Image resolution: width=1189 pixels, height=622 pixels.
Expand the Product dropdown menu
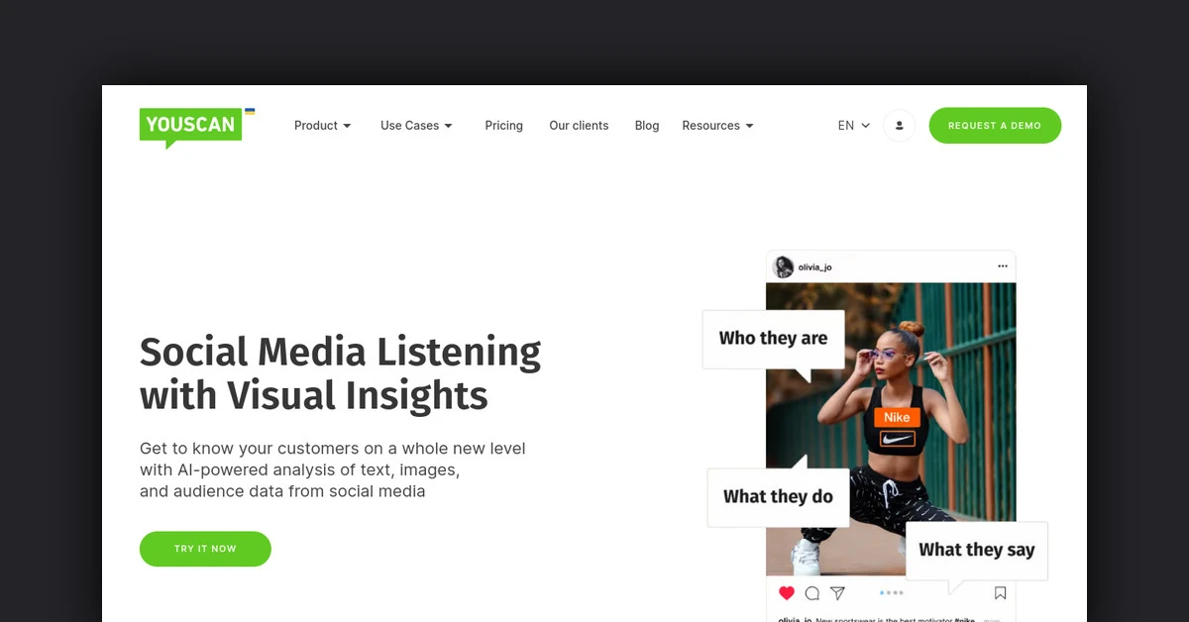[323, 126]
